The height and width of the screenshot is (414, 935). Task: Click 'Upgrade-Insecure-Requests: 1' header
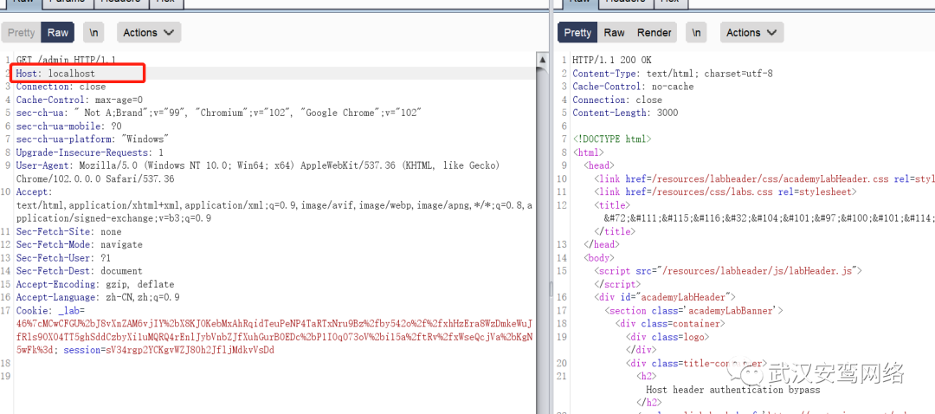click(x=89, y=152)
